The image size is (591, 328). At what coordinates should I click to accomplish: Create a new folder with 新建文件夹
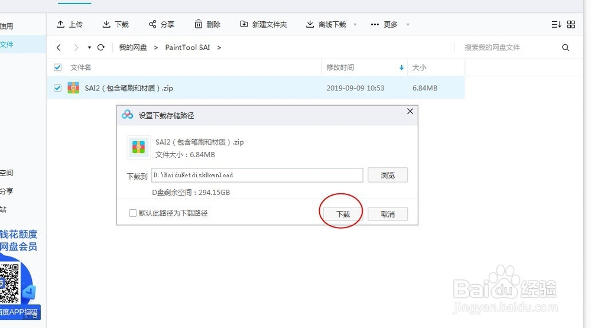click(264, 24)
